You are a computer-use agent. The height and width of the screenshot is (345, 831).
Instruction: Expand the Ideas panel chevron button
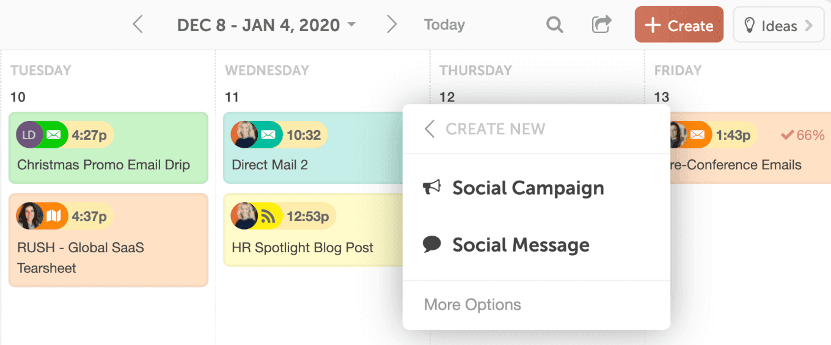coord(778,25)
